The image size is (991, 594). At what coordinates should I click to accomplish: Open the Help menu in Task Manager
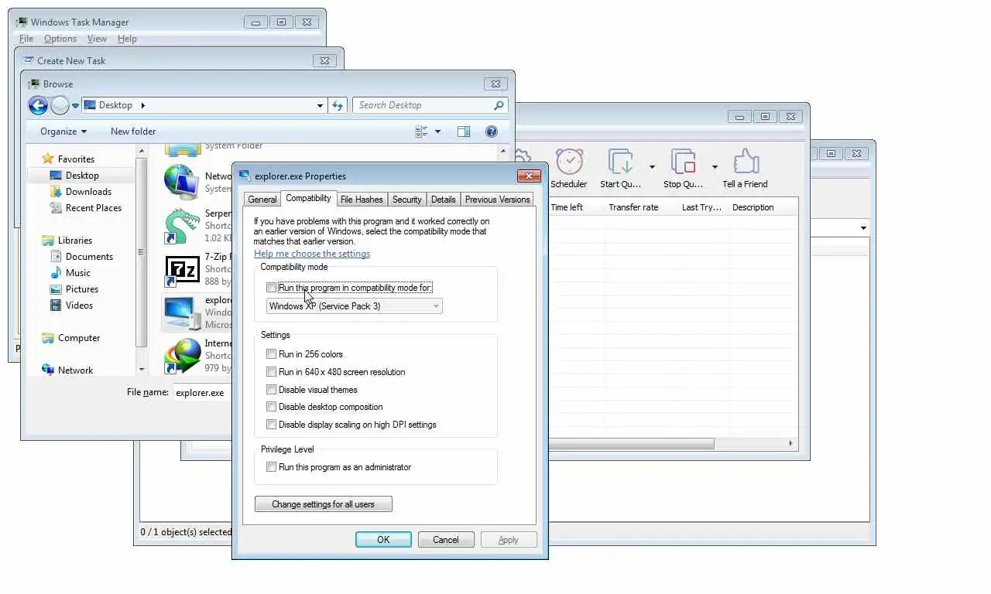(127, 39)
